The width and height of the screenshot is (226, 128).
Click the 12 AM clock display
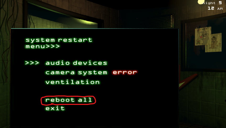pos(215,8)
